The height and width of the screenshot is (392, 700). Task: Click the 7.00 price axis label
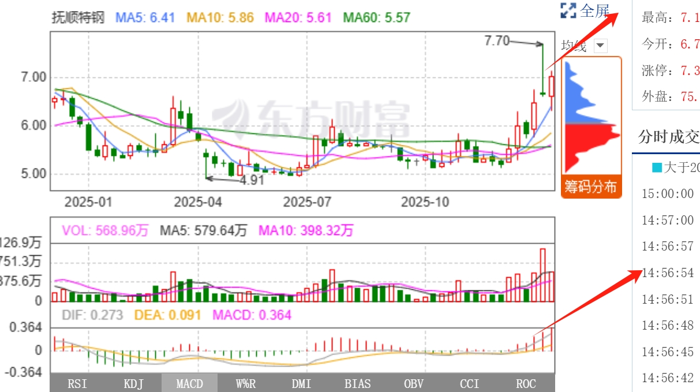pos(33,77)
